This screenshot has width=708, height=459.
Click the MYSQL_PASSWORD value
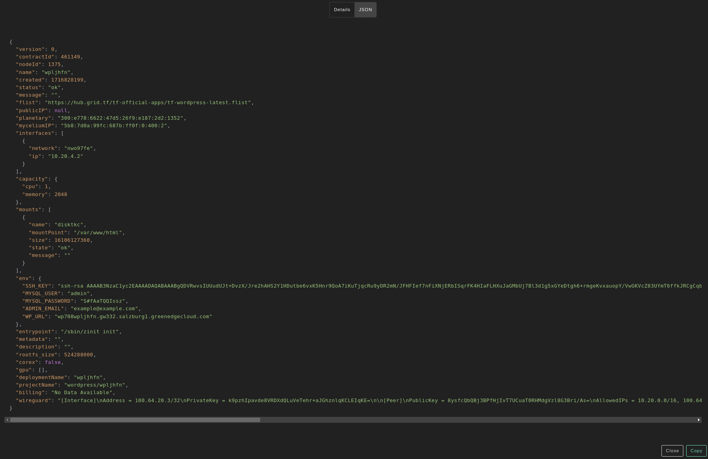pos(103,301)
